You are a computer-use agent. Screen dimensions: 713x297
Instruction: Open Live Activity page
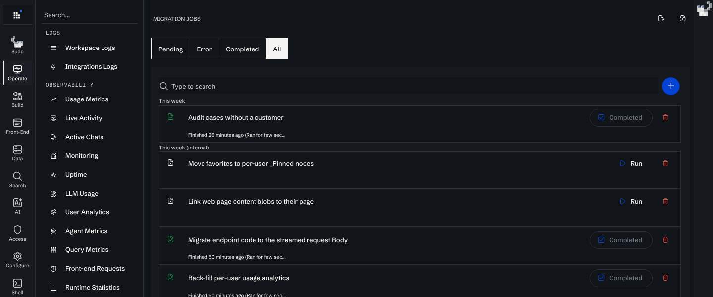pos(84,118)
